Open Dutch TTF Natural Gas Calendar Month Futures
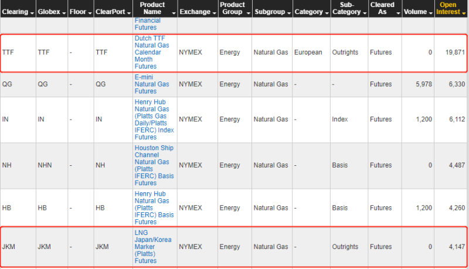 pyautogui.click(x=152, y=52)
